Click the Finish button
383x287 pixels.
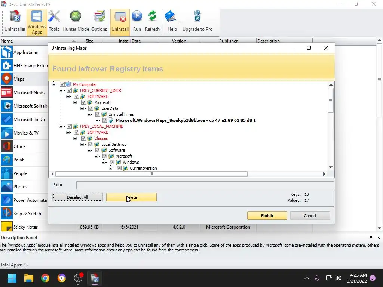pos(267,216)
